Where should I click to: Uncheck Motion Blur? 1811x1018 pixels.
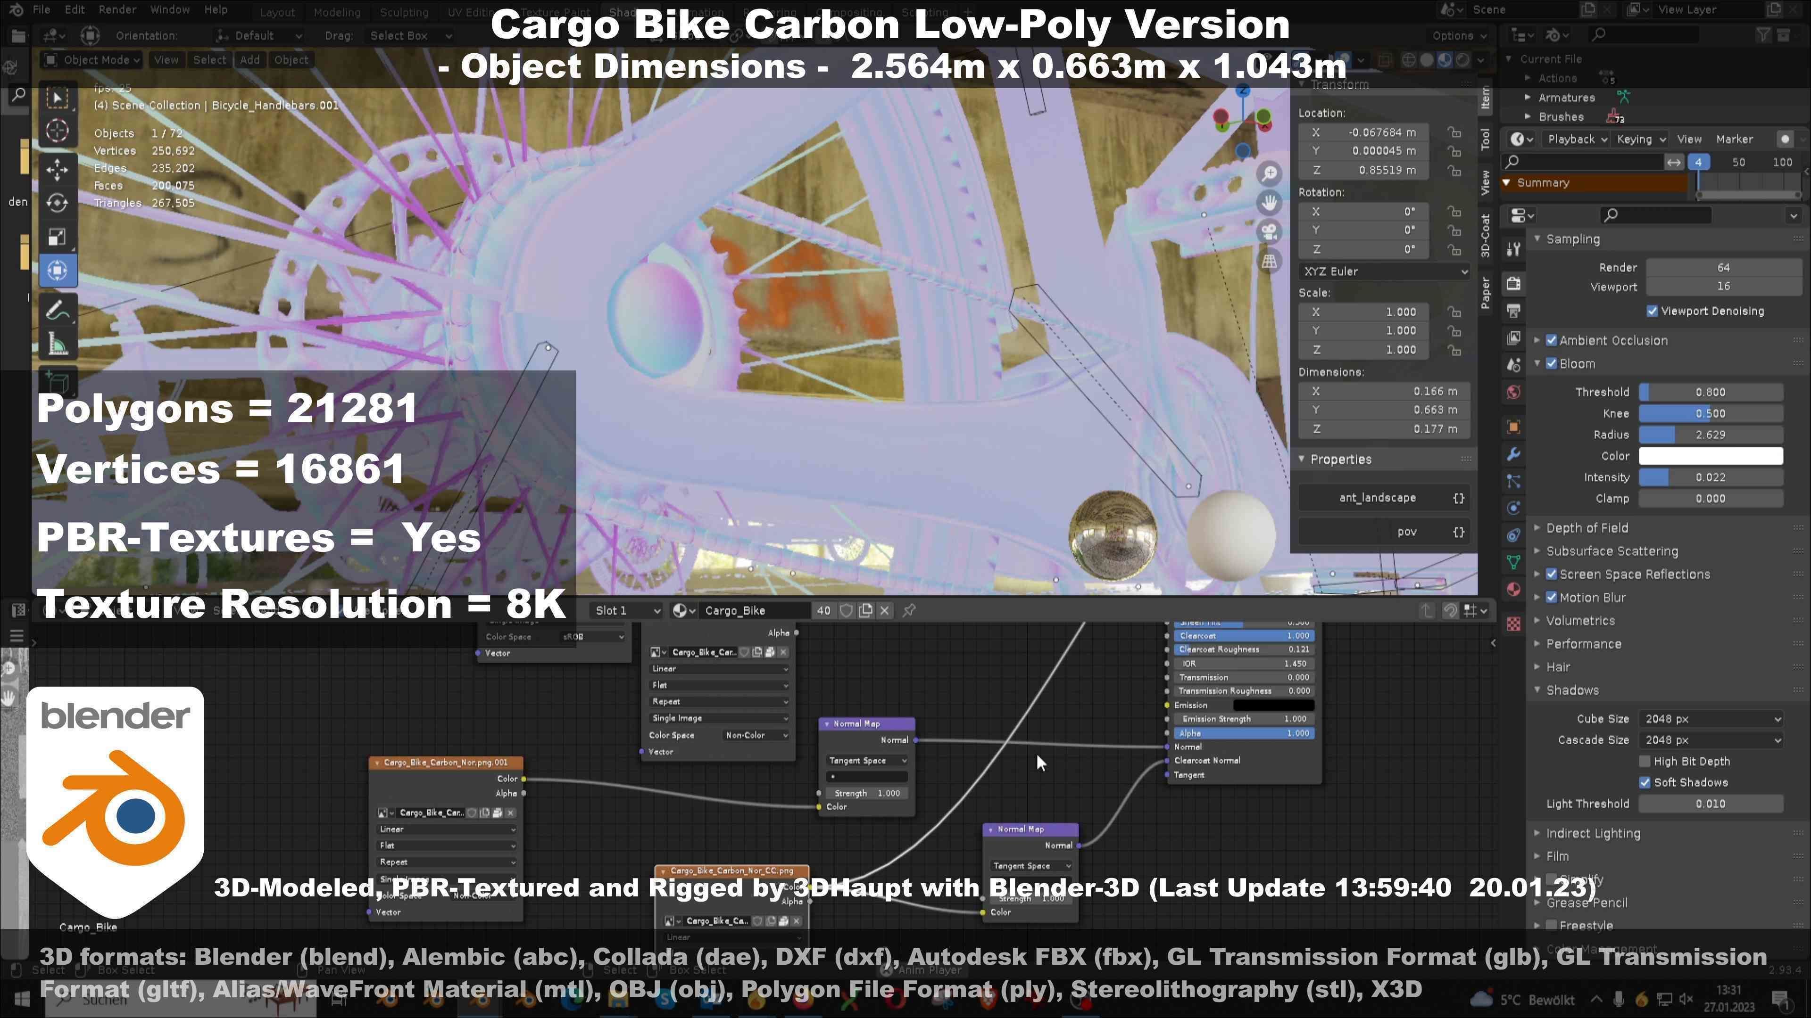click(1552, 598)
